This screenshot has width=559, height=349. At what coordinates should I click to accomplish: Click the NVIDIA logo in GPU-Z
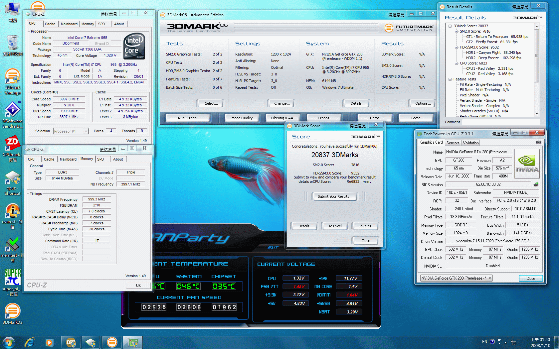[527, 163]
